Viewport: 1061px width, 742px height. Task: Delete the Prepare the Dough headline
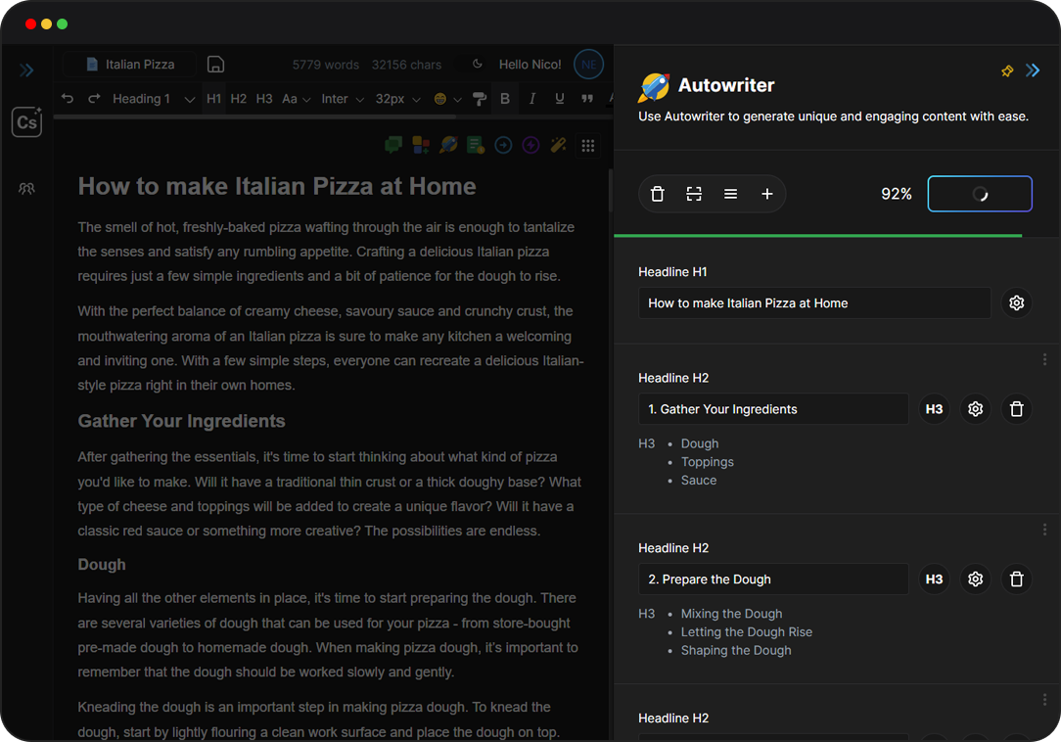click(1016, 579)
